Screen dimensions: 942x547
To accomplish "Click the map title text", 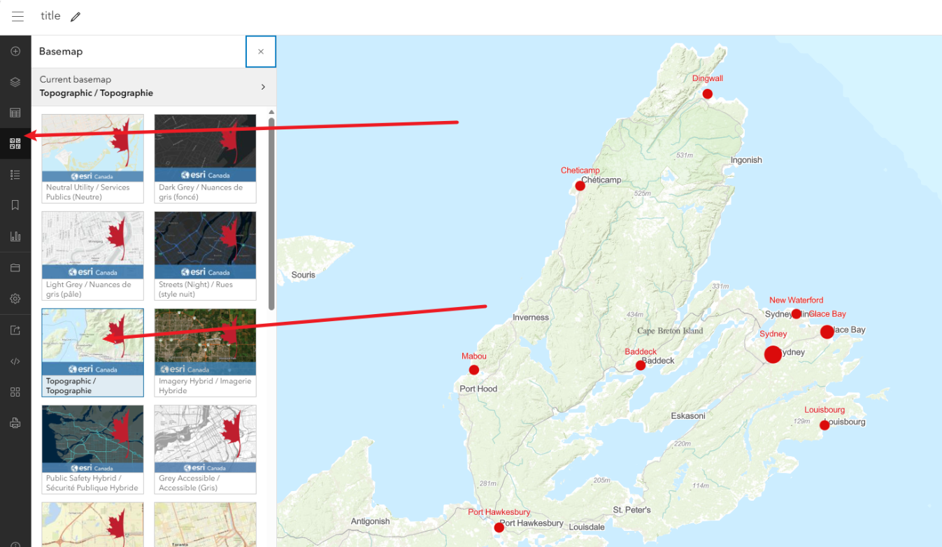I will point(50,16).
